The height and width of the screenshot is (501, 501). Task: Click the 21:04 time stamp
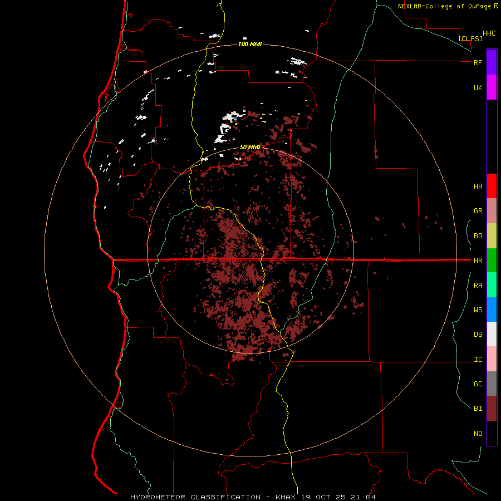click(x=364, y=497)
